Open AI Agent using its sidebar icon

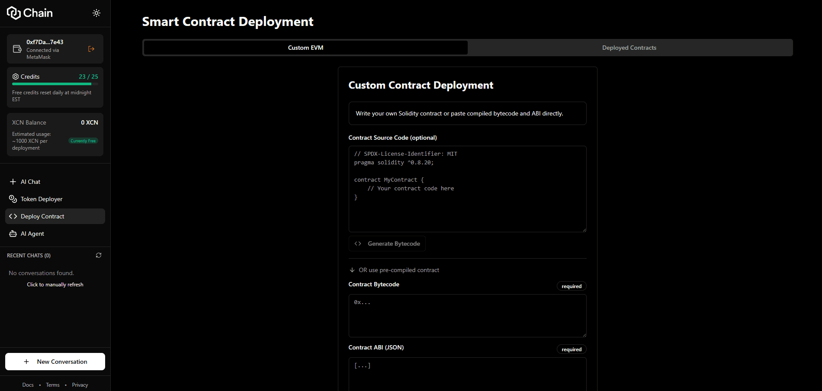point(13,233)
